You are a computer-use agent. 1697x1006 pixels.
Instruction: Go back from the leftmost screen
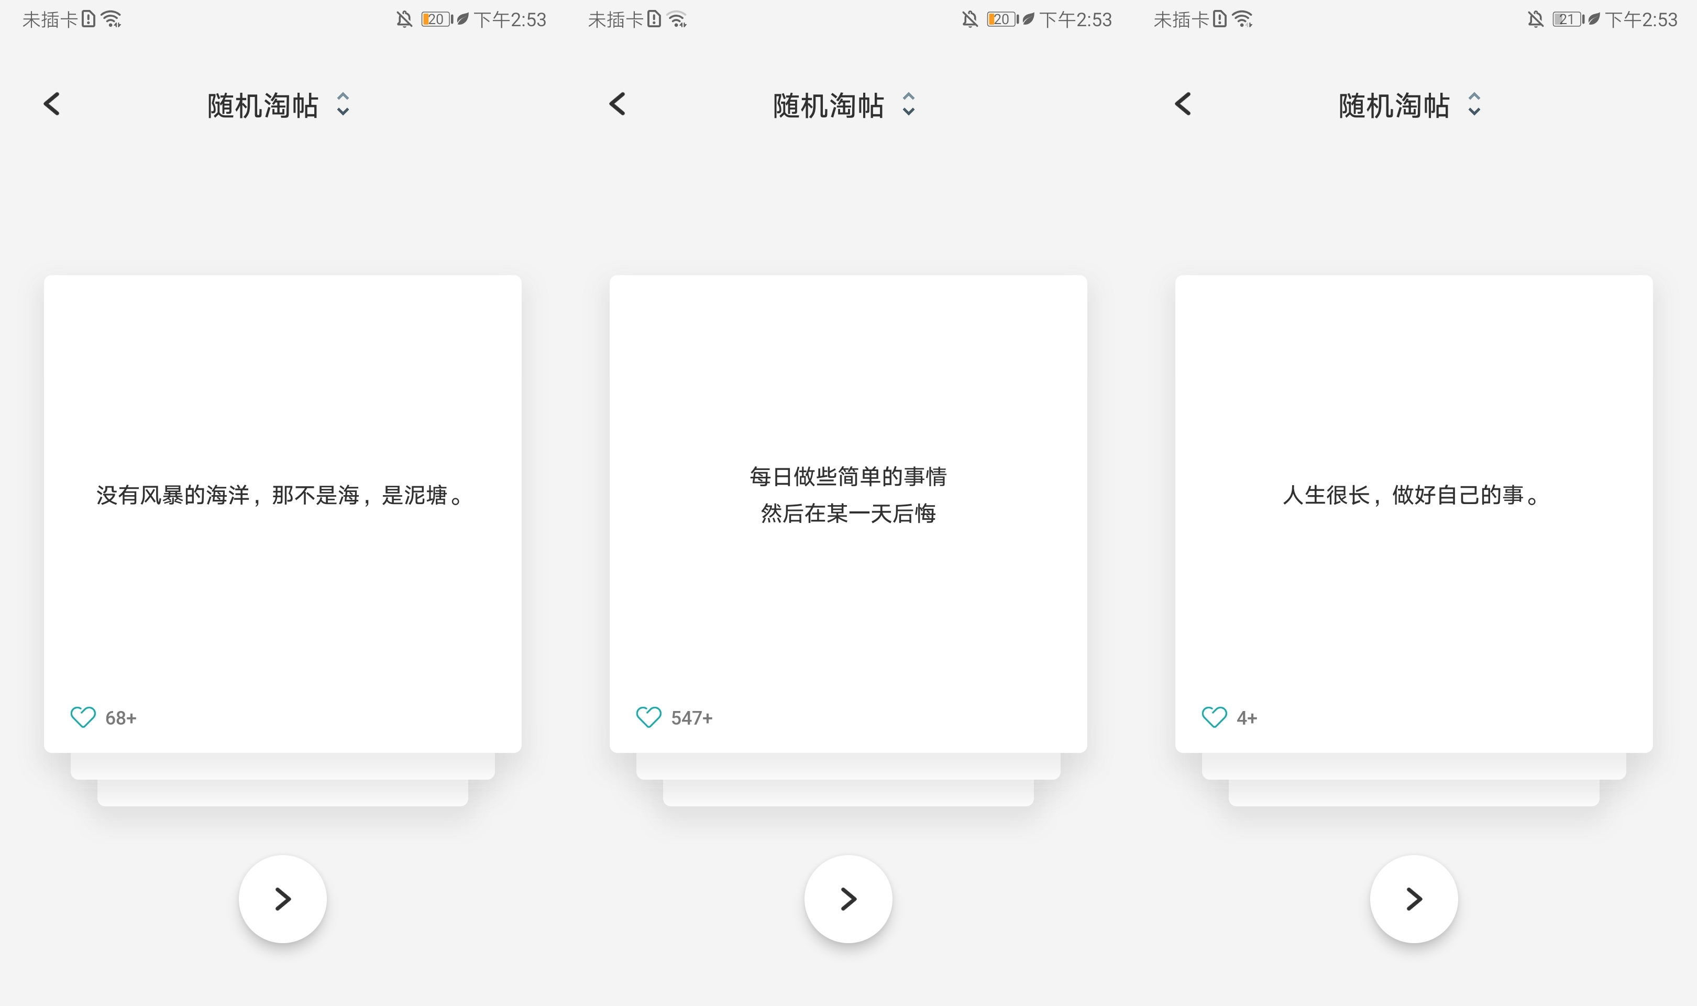click(x=51, y=104)
